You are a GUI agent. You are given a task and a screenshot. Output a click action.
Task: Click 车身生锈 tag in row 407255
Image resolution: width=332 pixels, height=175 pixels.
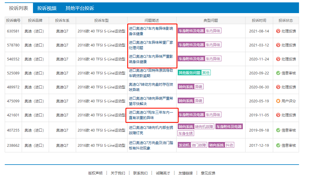tap(186, 133)
